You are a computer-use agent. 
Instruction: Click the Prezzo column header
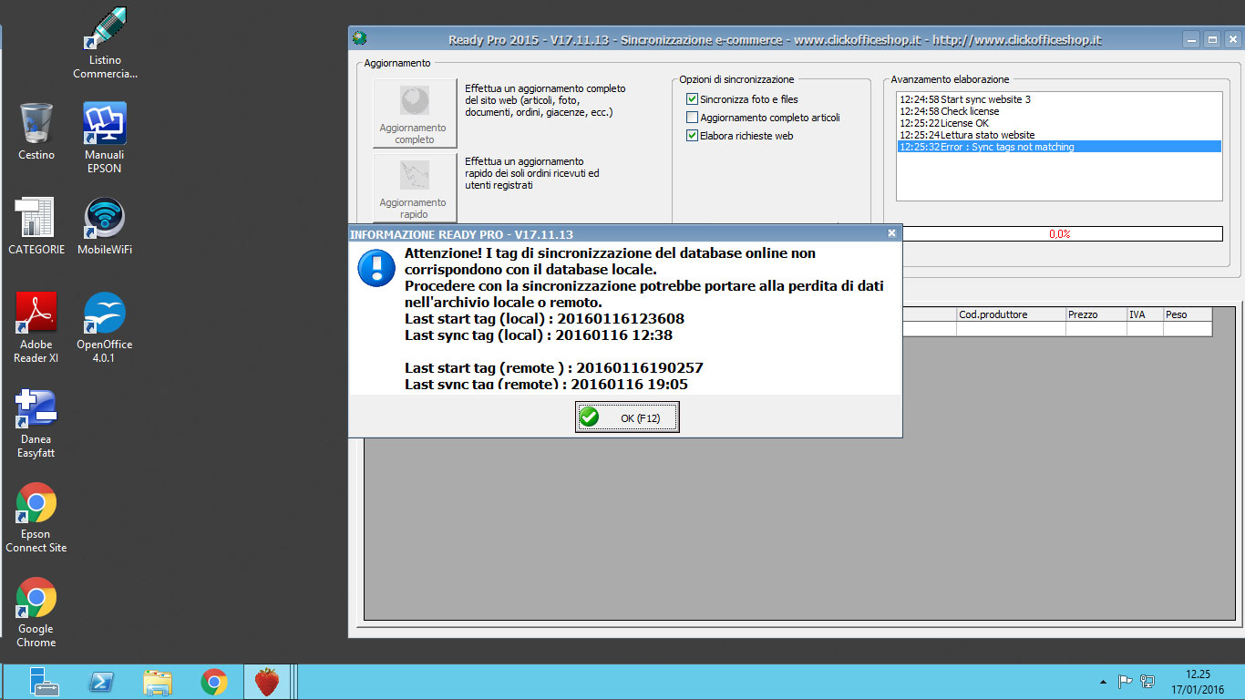pos(1096,314)
